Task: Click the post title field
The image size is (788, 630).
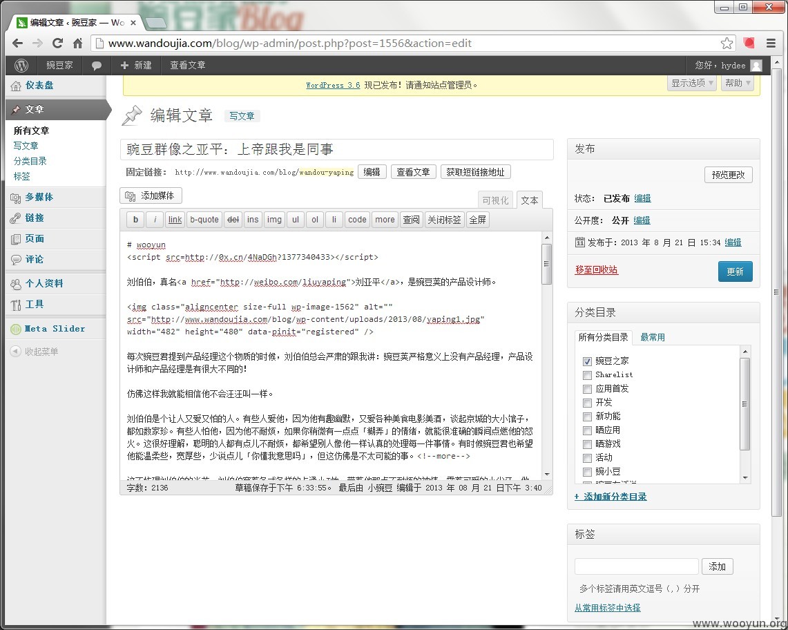Action: [x=337, y=149]
